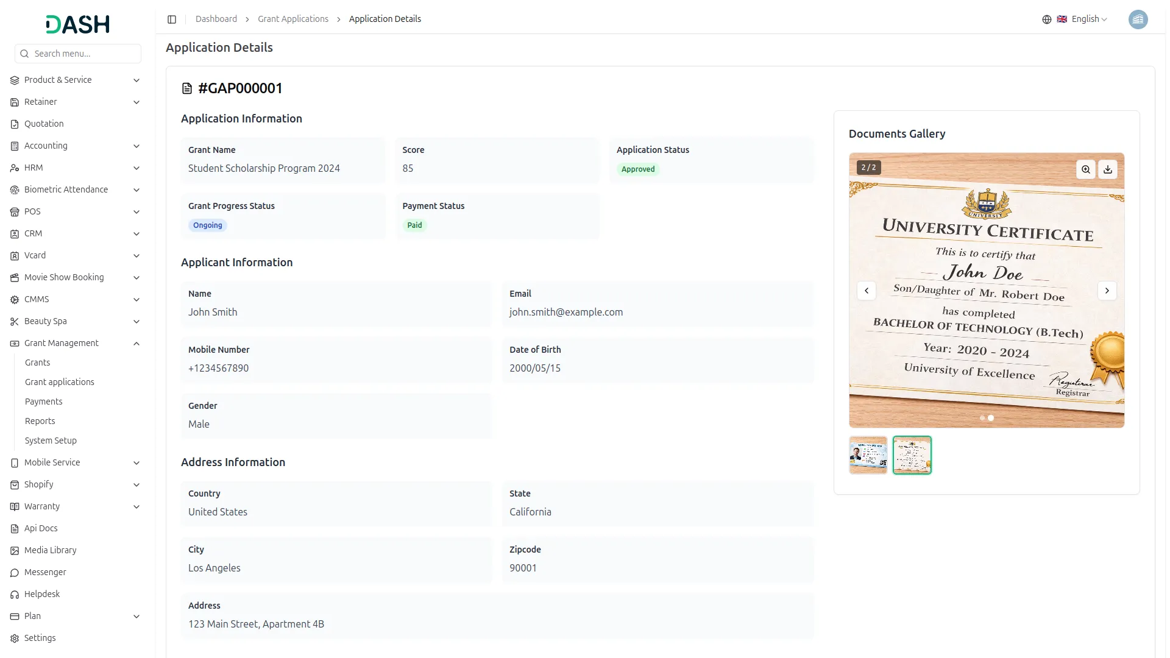This screenshot has width=1170, height=658.
Task: Go to next document with right arrow
Action: point(1107,291)
